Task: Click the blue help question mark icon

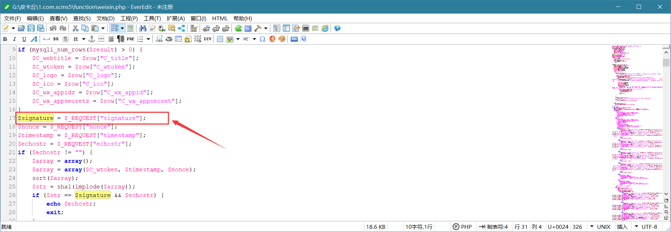Action: 337,28
